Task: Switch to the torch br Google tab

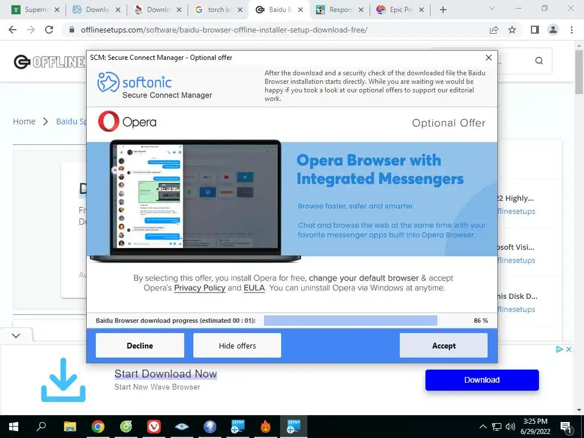Action: pyautogui.click(x=218, y=10)
